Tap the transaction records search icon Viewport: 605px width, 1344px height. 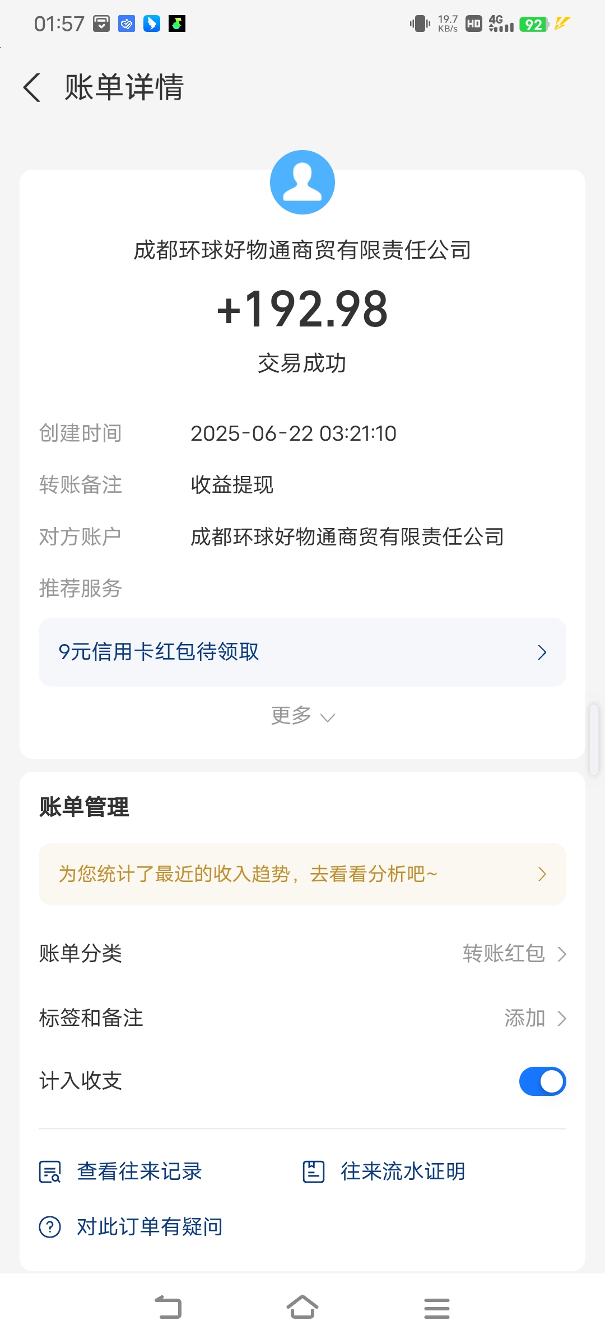(x=50, y=1172)
